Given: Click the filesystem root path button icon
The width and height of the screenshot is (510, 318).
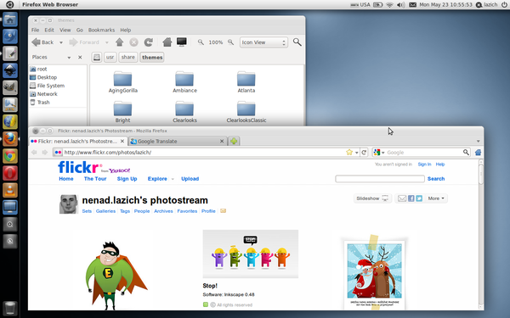Looking at the screenshot, I should click(97, 57).
